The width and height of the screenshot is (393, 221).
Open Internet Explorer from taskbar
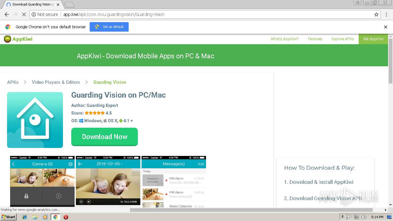coord(25,217)
